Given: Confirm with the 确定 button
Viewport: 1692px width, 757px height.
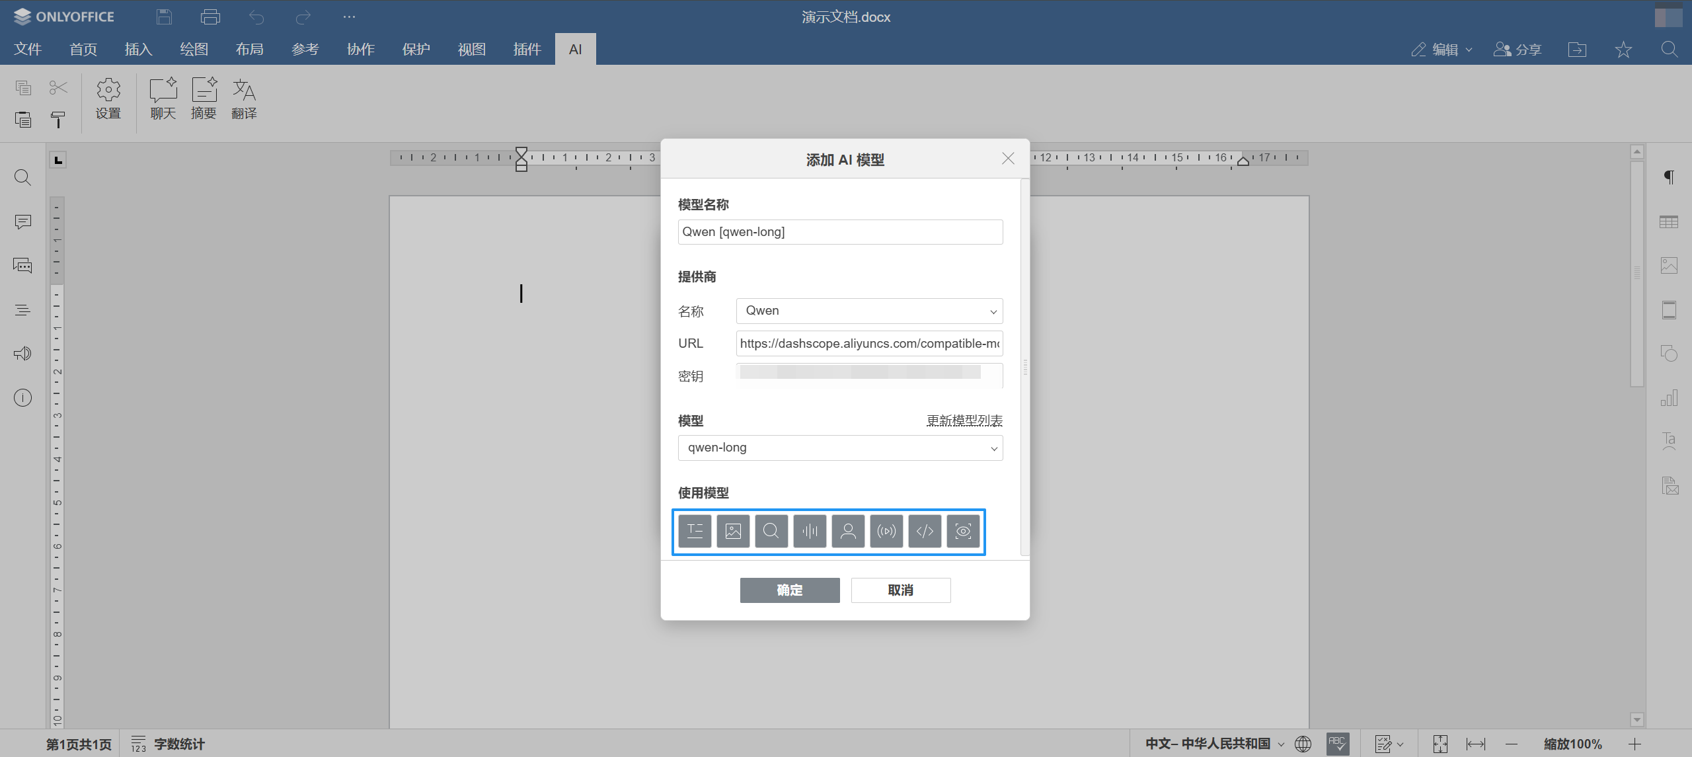Looking at the screenshot, I should pos(790,590).
